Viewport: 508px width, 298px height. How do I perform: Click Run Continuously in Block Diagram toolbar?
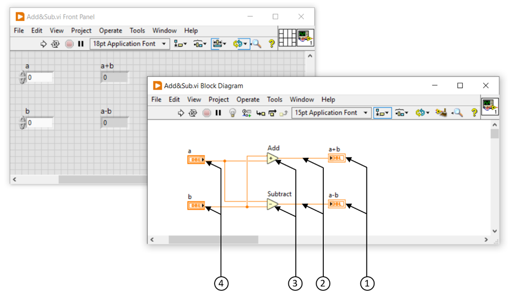tap(193, 113)
